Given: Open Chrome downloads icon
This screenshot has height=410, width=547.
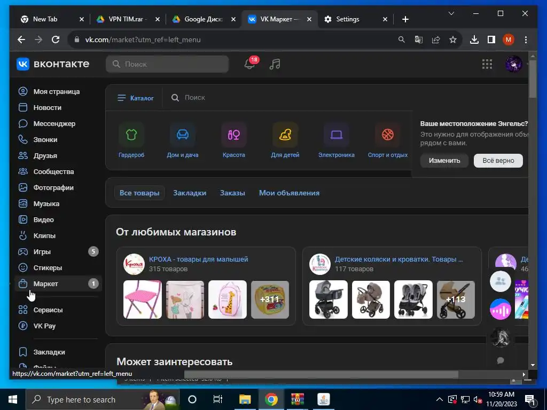Looking at the screenshot, I should pyautogui.click(x=474, y=40).
